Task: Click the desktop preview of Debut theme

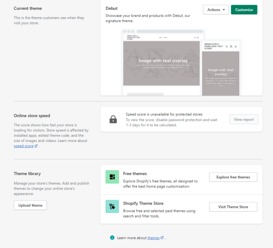Action: (x=161, y=62)
